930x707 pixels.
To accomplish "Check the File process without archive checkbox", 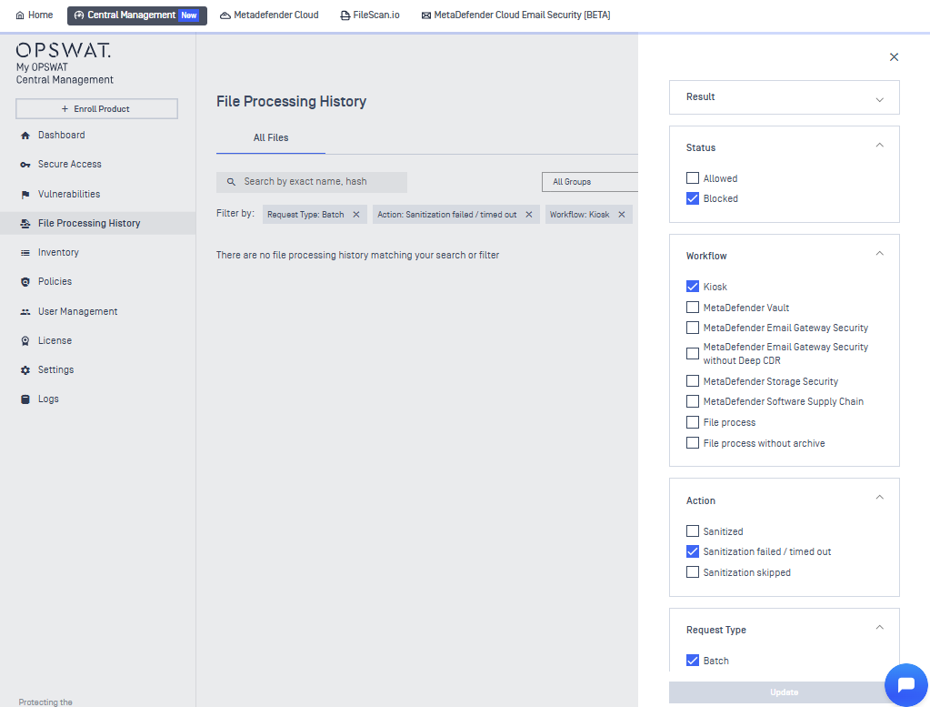I will 692,443.
